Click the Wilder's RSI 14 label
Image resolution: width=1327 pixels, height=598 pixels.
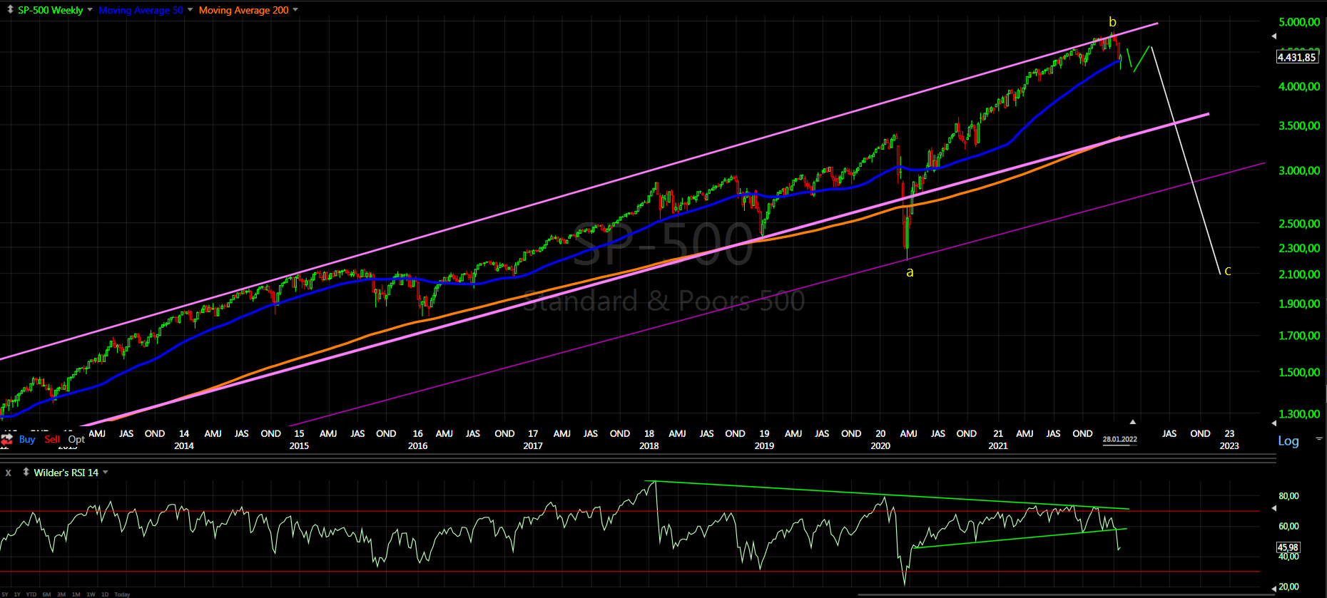pyautogui.click(x=66, y=473)
